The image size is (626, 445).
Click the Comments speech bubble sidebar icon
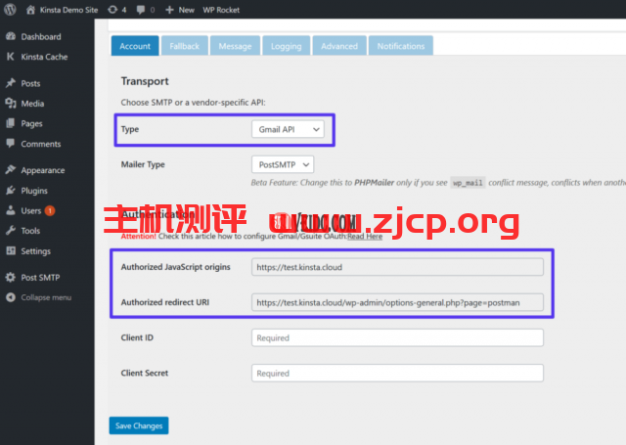[11, 143]
